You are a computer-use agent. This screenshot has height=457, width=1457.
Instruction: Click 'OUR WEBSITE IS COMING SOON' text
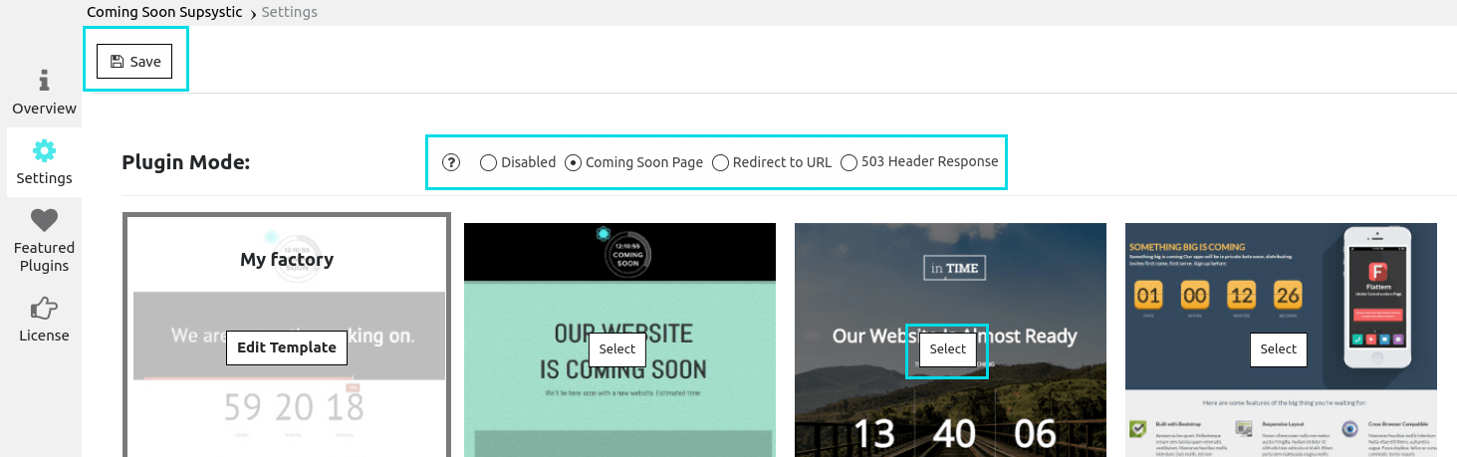click(x=623, y=350)
